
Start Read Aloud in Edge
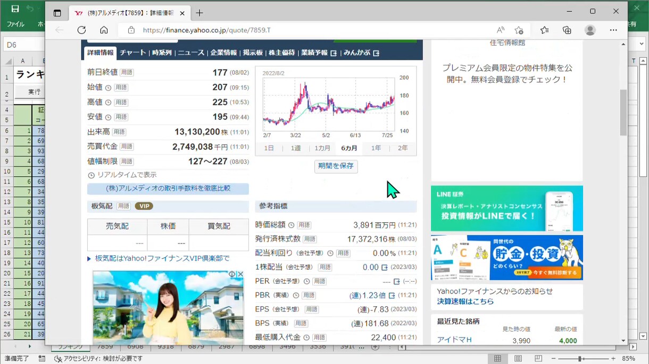pyautogui.click(x=501, y=30)
